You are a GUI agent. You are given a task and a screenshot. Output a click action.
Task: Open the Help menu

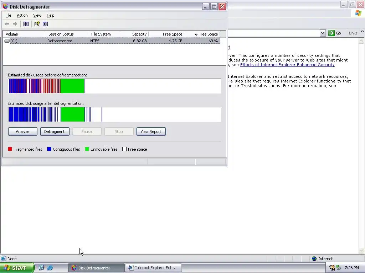(x=50, y=15)
